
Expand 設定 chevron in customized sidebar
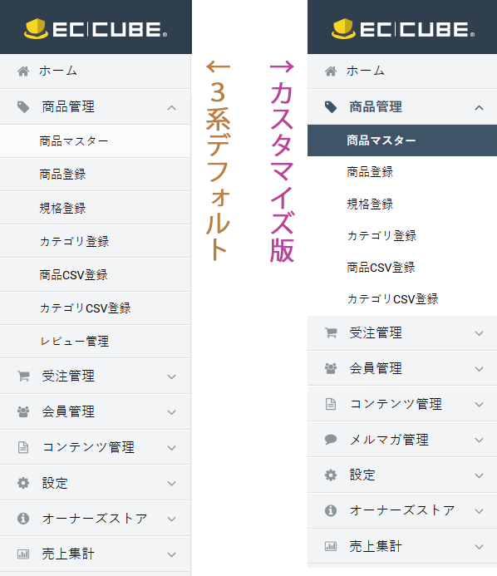(x=479, y=475)
